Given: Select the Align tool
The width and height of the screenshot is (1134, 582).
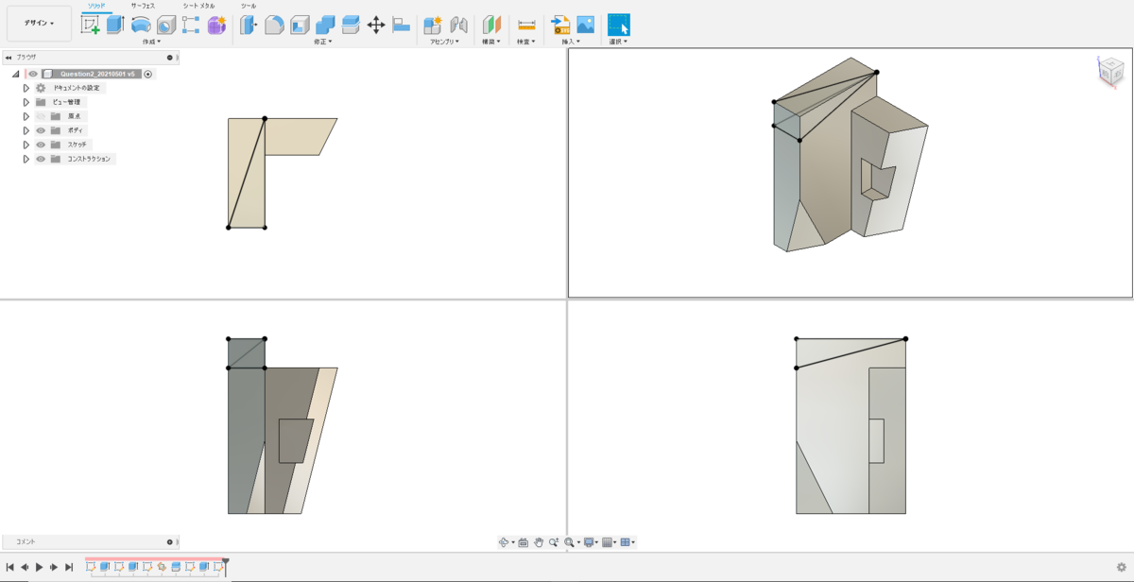Looking at the screenshot, I should tap(401, 26).
